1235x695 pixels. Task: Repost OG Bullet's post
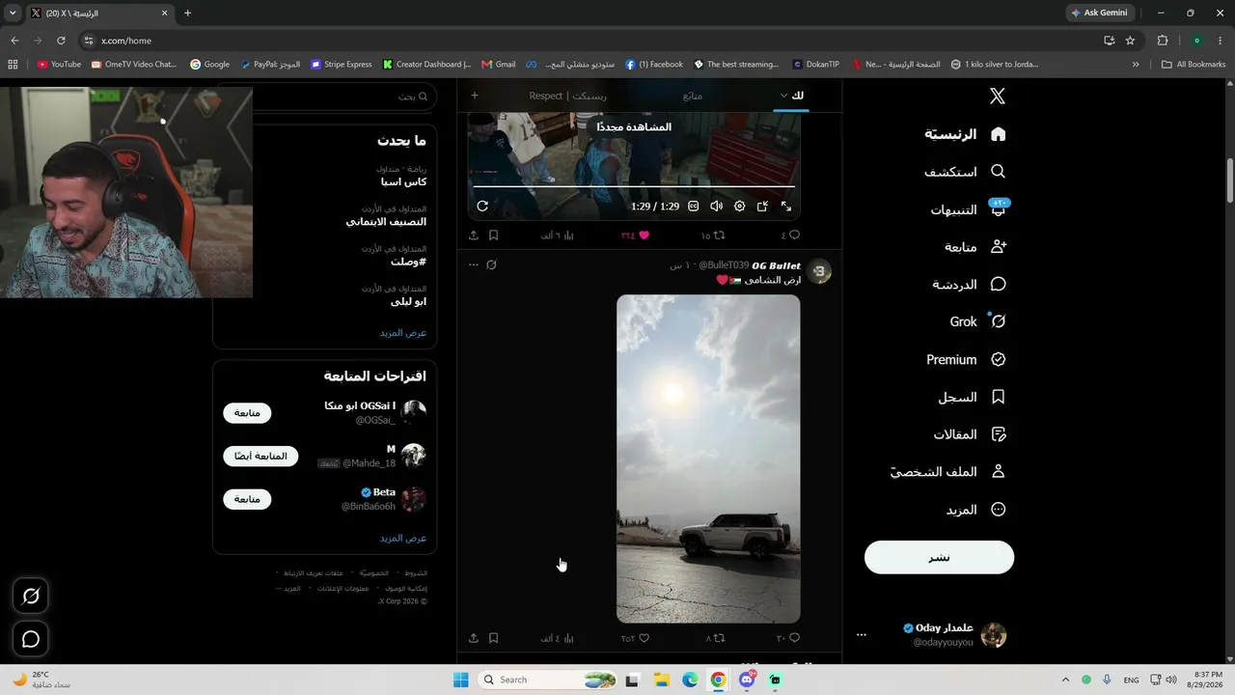(x=715, y=638)
